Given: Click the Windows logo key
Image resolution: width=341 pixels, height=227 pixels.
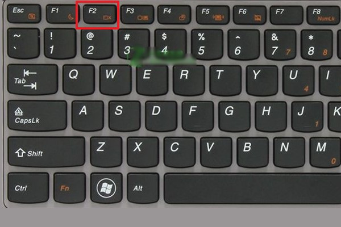Looking at the screenshot, I should pos(106,188).
